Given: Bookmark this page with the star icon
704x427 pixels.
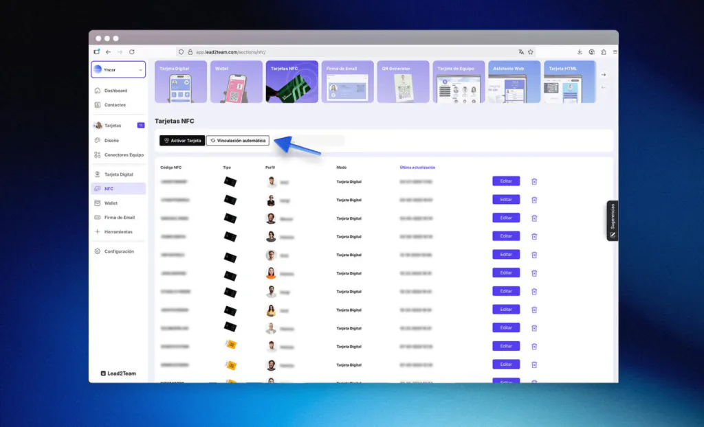Looking at the screenshot, I should pyautogui.click(x=531, y=52).
